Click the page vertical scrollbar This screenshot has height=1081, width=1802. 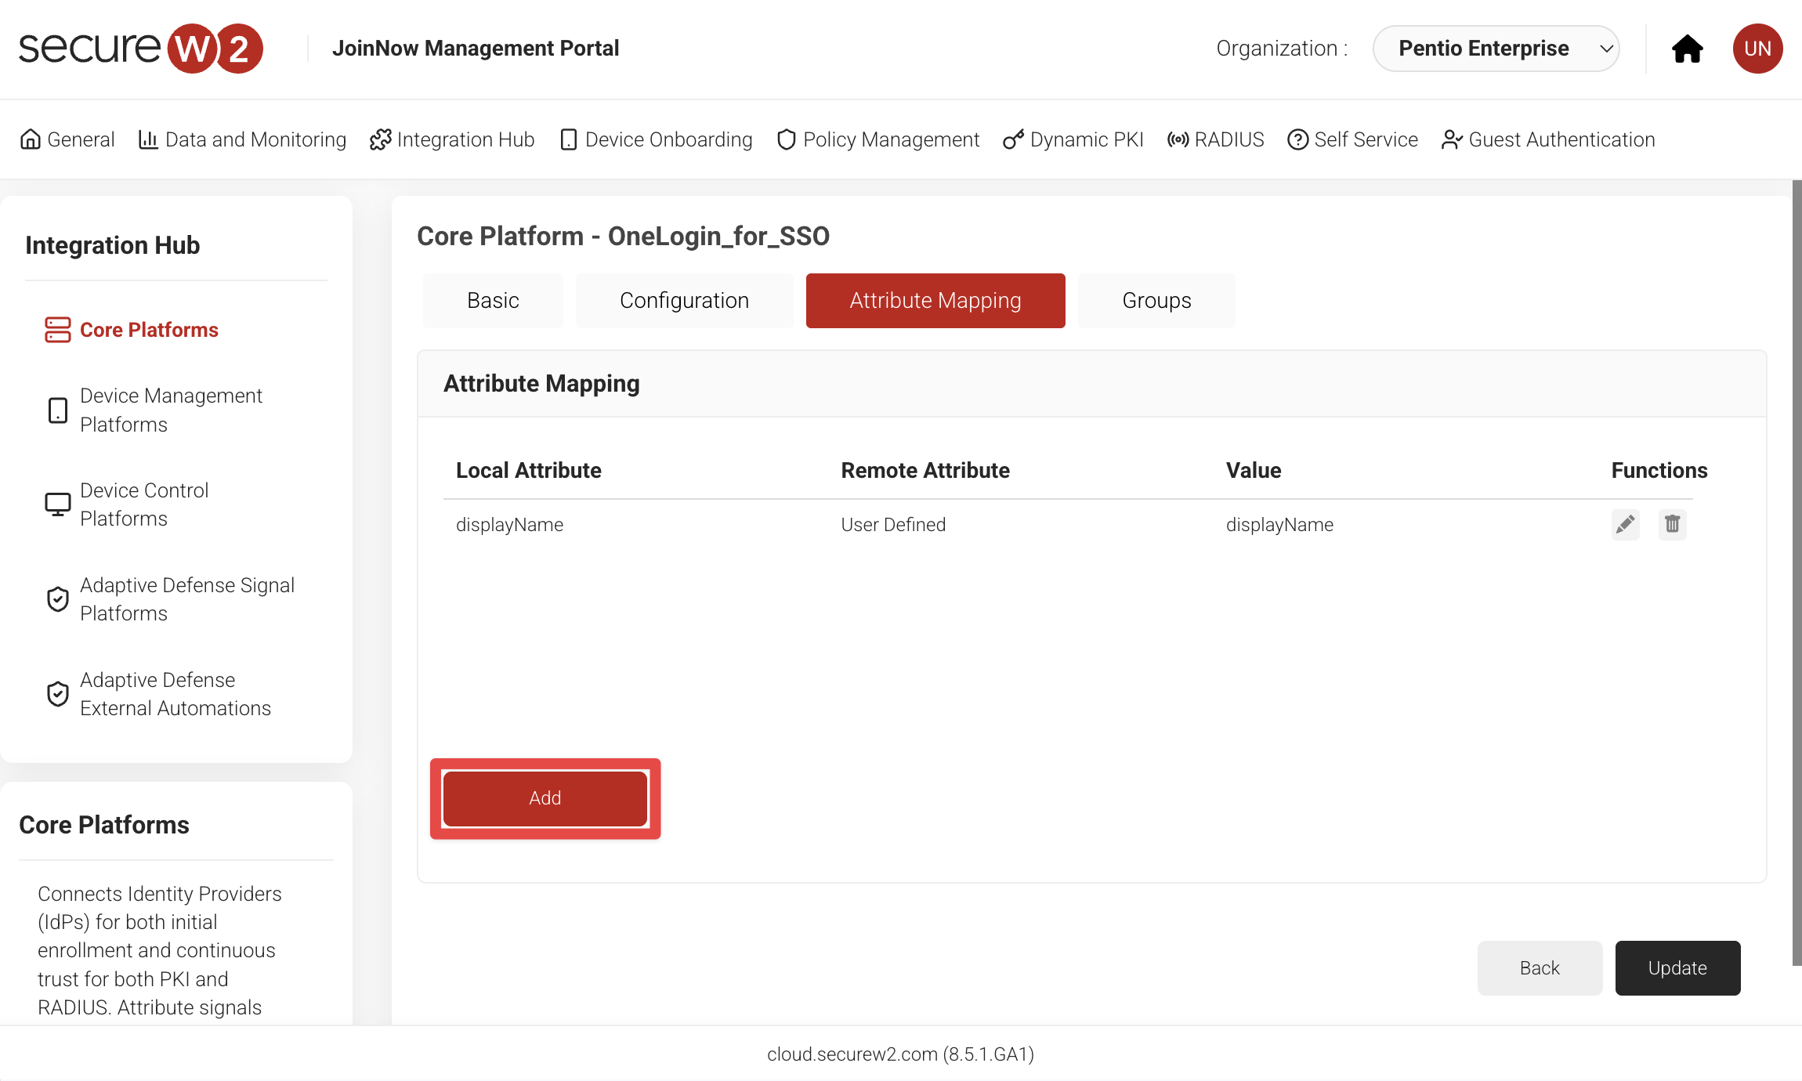pyautogui.click(x=1797, y=573)
